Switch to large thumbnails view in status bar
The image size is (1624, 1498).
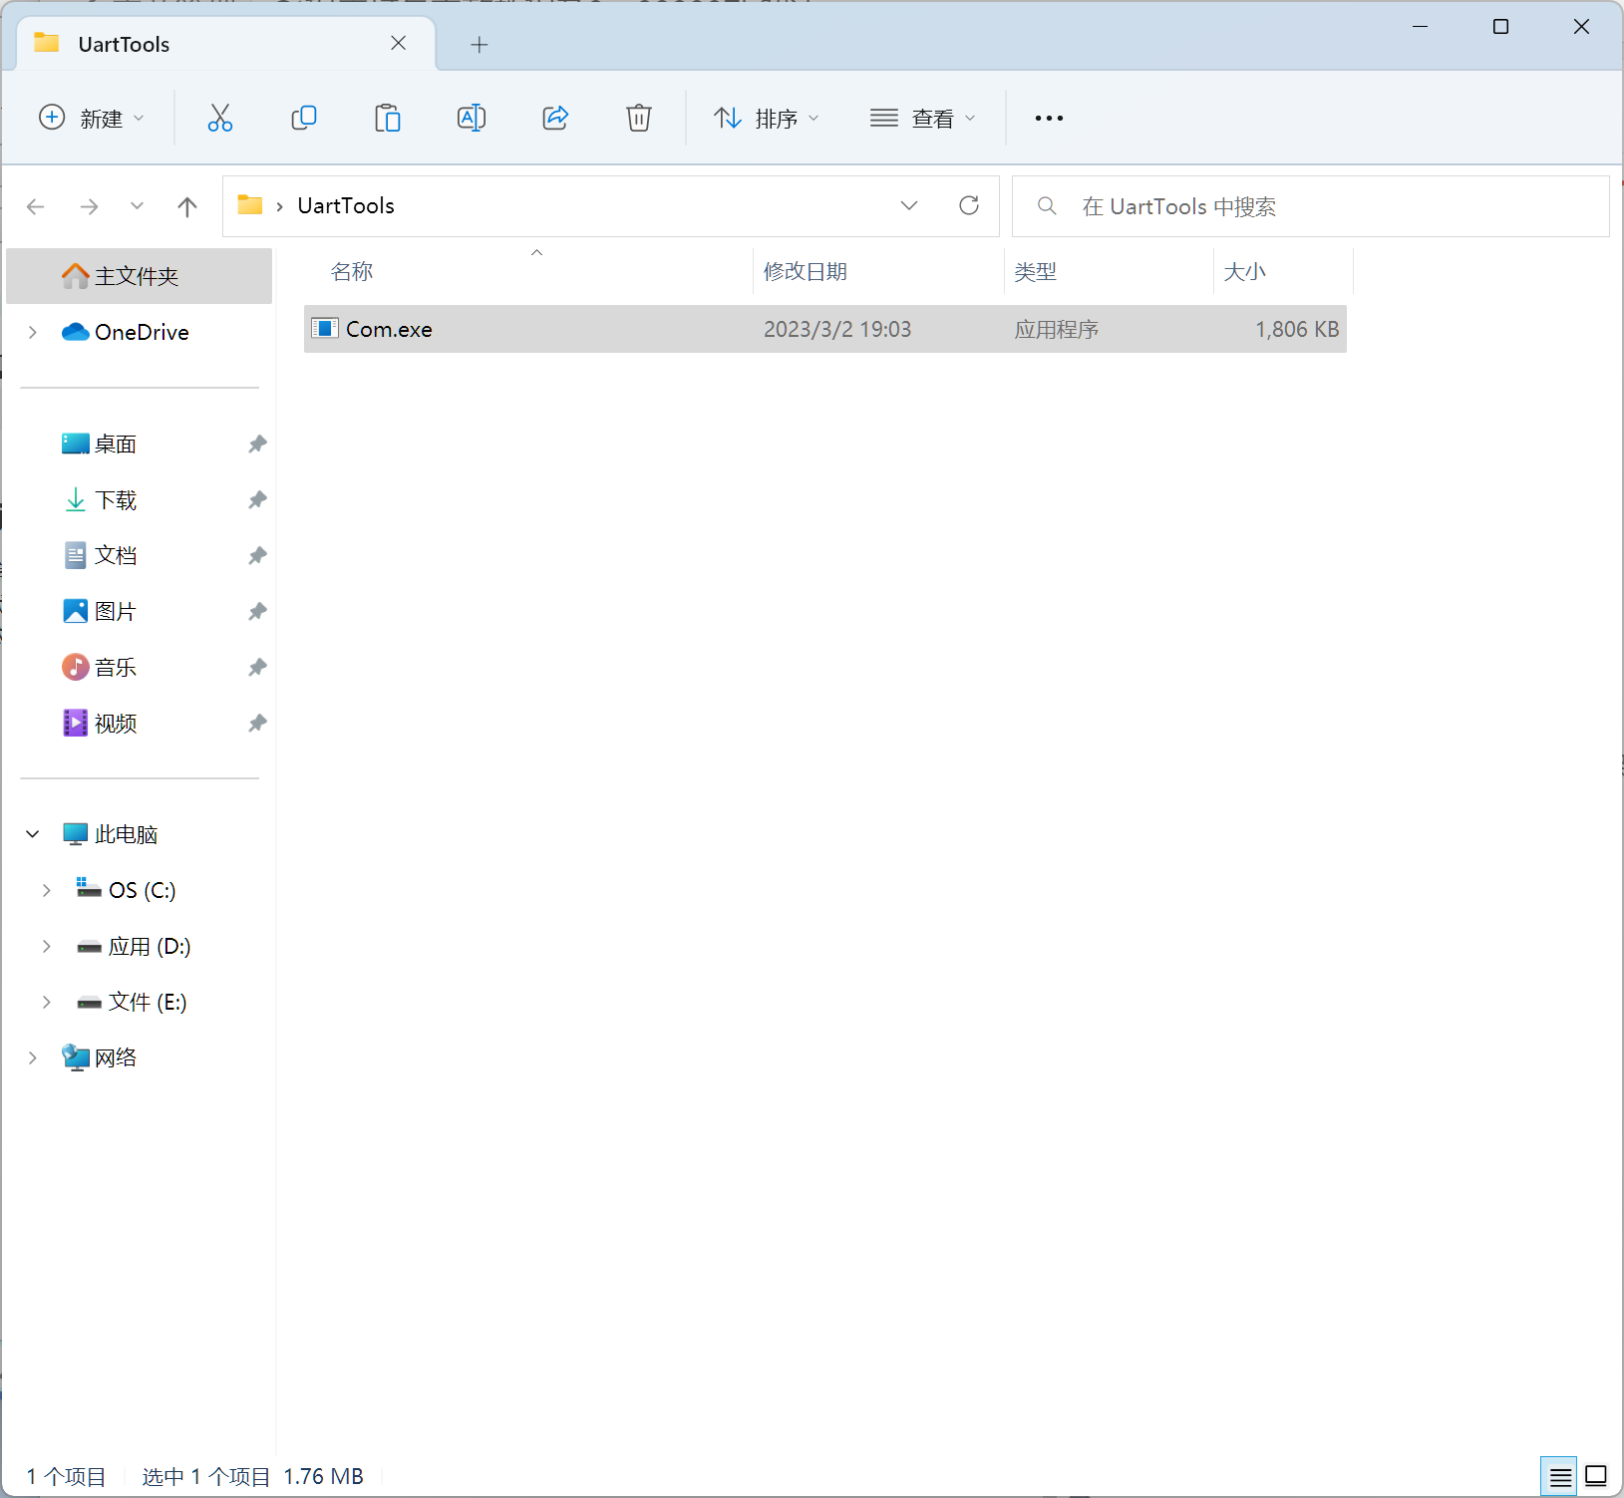(x=1596, y=1476)
